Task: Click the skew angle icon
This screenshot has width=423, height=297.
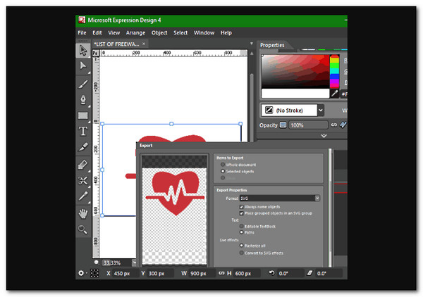Action: click(309, 273)
